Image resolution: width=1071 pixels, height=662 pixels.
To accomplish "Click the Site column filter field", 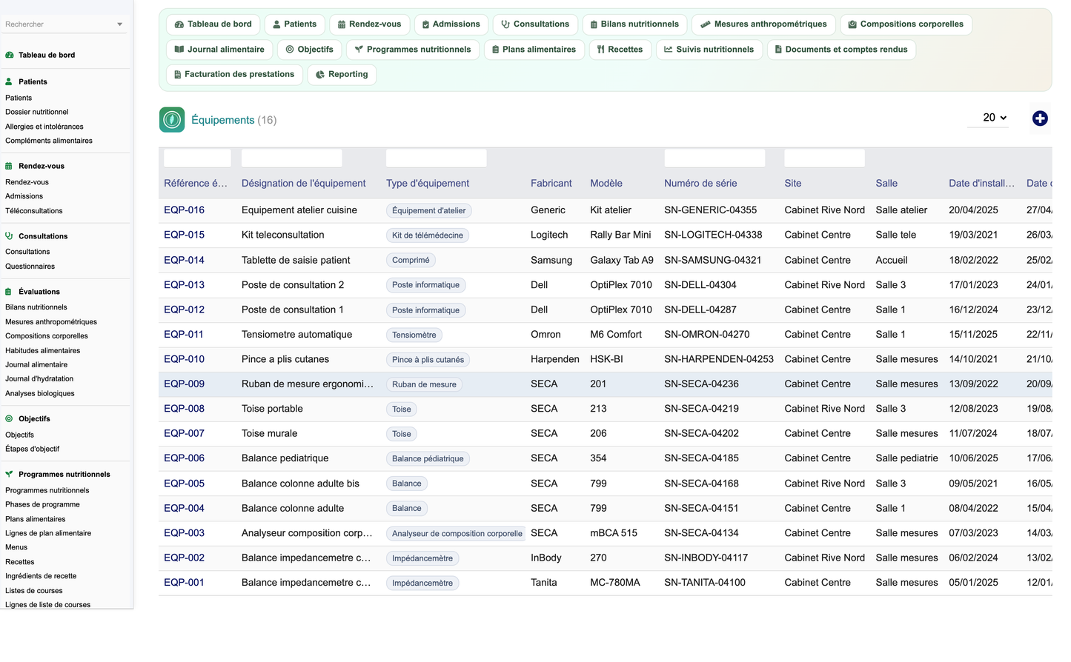I will coord(824,158).
